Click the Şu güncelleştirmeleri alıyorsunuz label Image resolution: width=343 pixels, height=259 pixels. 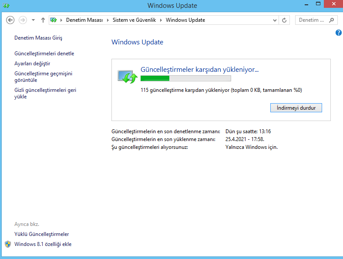pyautogui.click(x=150, y=147)
